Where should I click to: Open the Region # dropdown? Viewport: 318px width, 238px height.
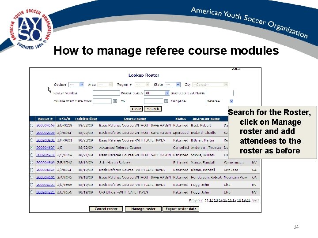142,85
